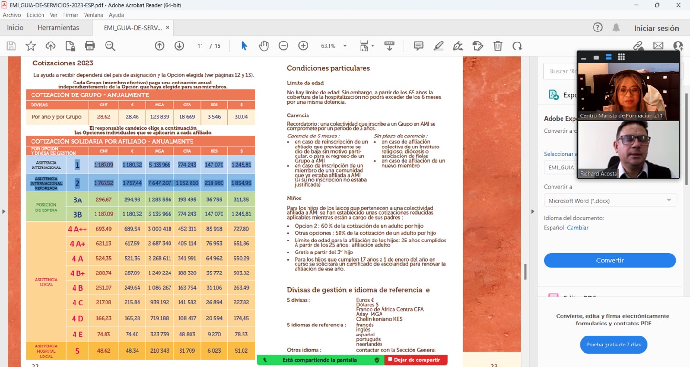690x367 pixels.
Task: Select the highlight text tool
Action: (x=438, y=46)
